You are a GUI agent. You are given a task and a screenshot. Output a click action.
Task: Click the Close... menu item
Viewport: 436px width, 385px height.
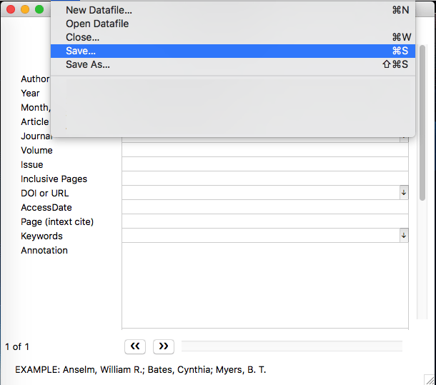tap(82, 37)
